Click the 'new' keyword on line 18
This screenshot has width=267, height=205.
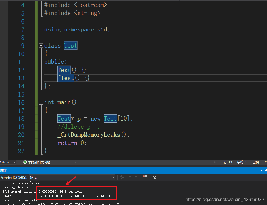tap(95, 119)
